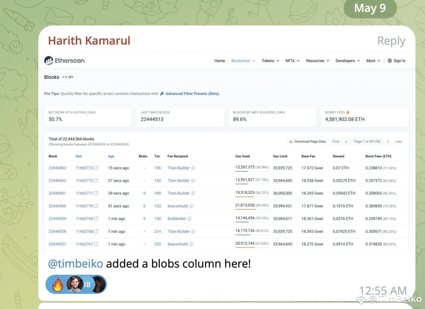425x309 pixels.
Task: Open external link icon for slot 11662773
Action: (96, 168)
